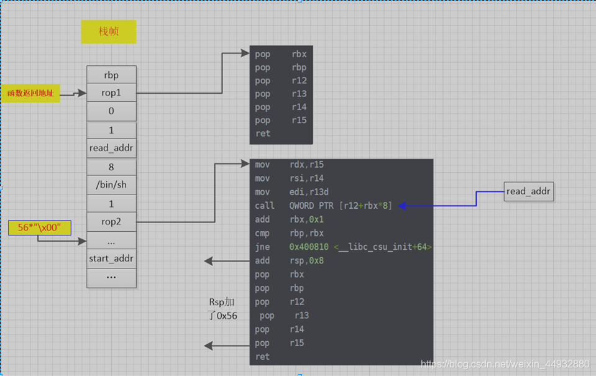
Task: Click the rbp stack cell
Action: [x=111, y=75]
